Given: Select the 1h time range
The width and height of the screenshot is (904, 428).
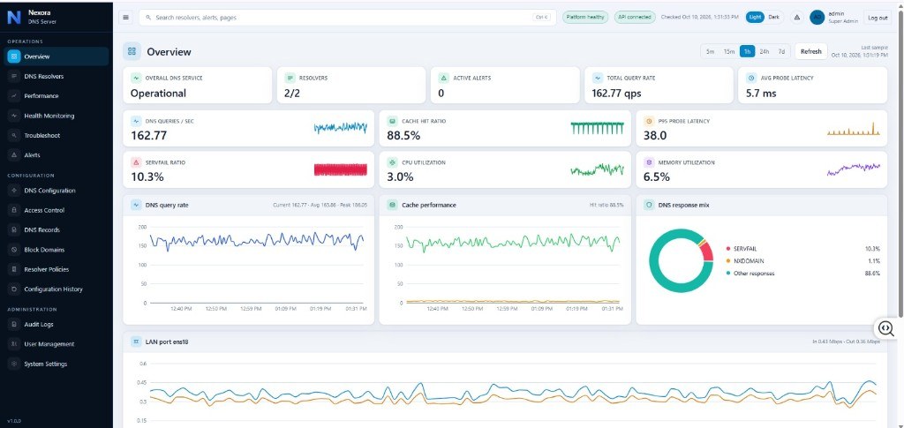Looking at the screenshot, I should click(x=747, y=51).
